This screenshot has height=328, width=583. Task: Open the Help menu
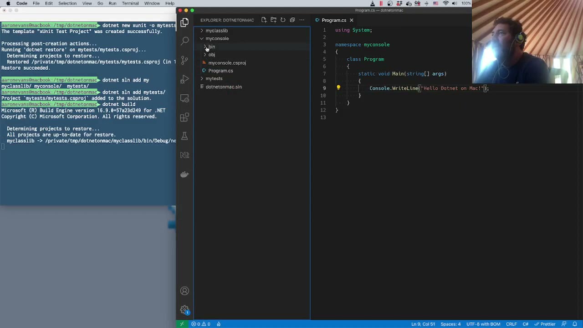(170, 3)
